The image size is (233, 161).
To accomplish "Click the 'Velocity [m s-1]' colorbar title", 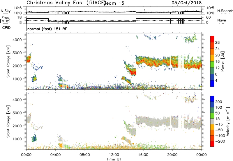I will (x=228, y=121).
